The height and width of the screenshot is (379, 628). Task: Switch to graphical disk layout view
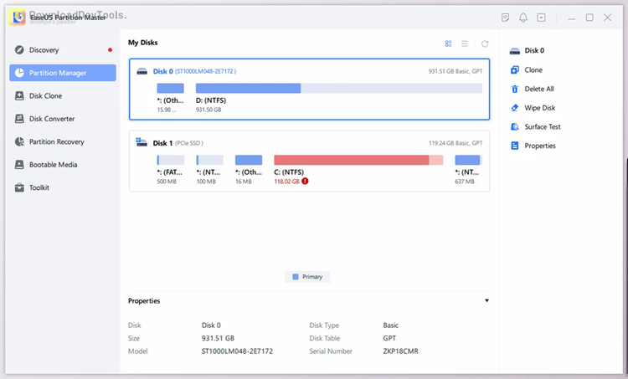(x=449, y=44)
